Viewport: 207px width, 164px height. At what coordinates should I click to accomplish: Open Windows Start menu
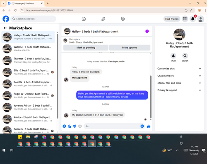pyautogui.click(x=4, y=150)
